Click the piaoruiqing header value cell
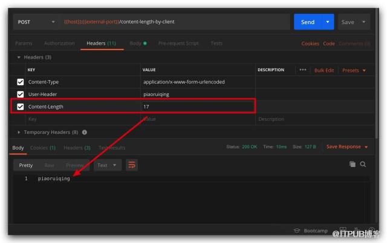Viewport: 387px width, 243px height. click(x=198, y=94)
